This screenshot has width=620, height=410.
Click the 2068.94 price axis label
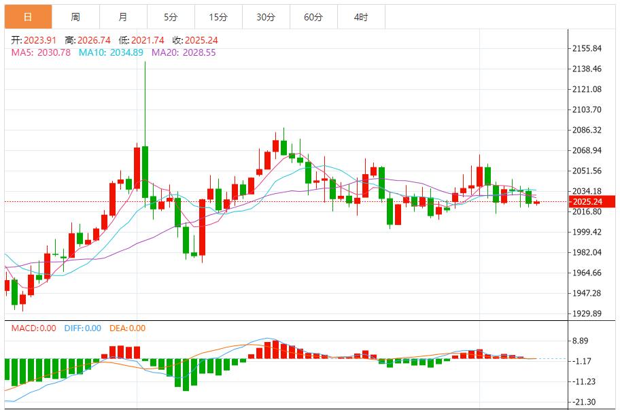point(587,150)
